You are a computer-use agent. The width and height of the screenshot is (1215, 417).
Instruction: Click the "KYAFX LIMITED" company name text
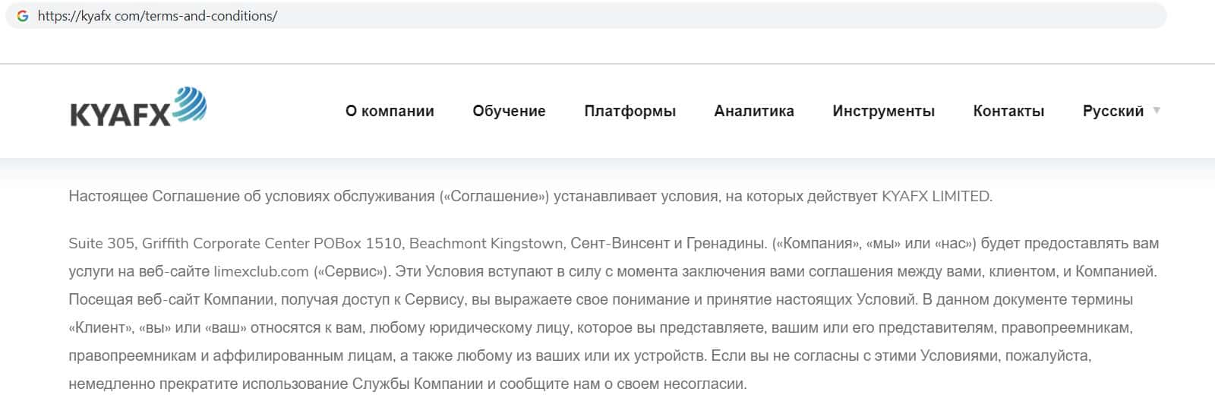936,197
